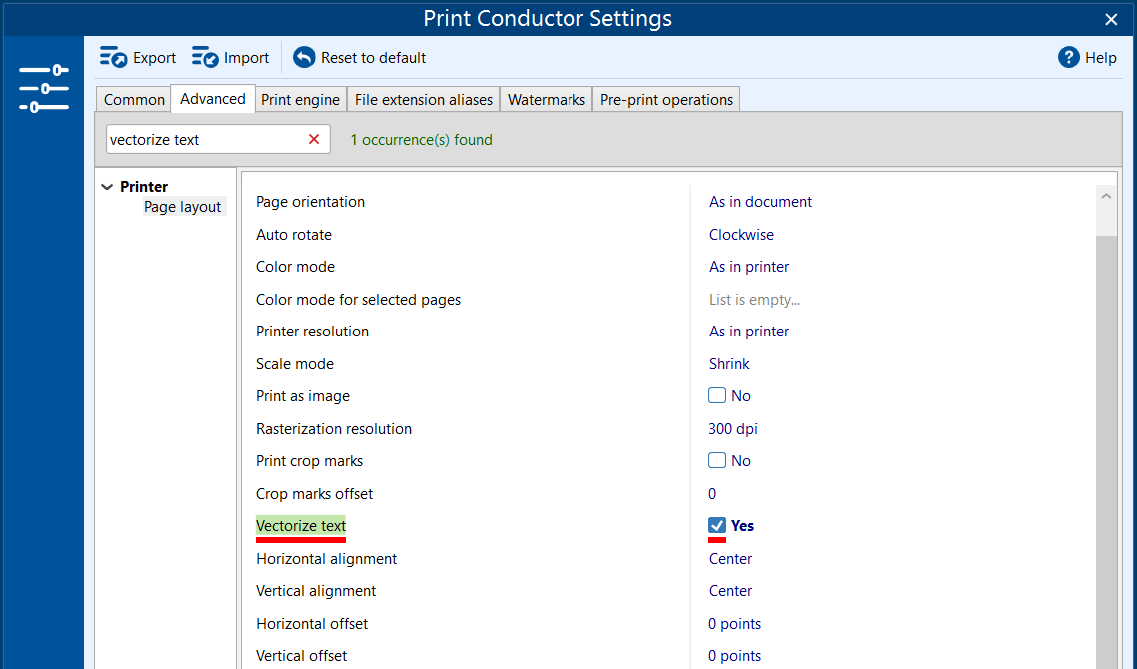Viewport: 1137px width, 669px height.
Task: Click the Import icon in toolbar
Action: coord(205,58)
